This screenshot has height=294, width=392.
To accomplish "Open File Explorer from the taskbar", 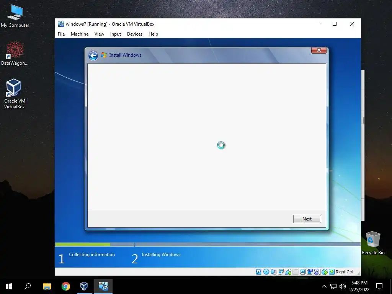I will (x=47, y=286).
